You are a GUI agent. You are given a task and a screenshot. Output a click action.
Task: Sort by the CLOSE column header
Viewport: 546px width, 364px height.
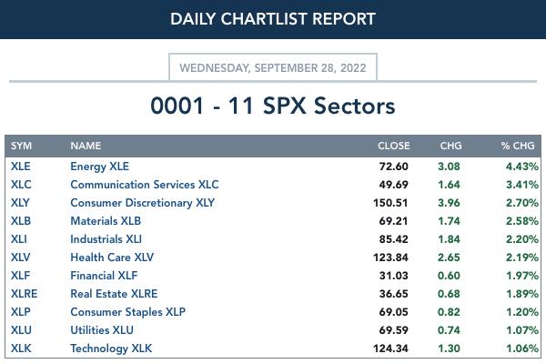pos(394,146)
